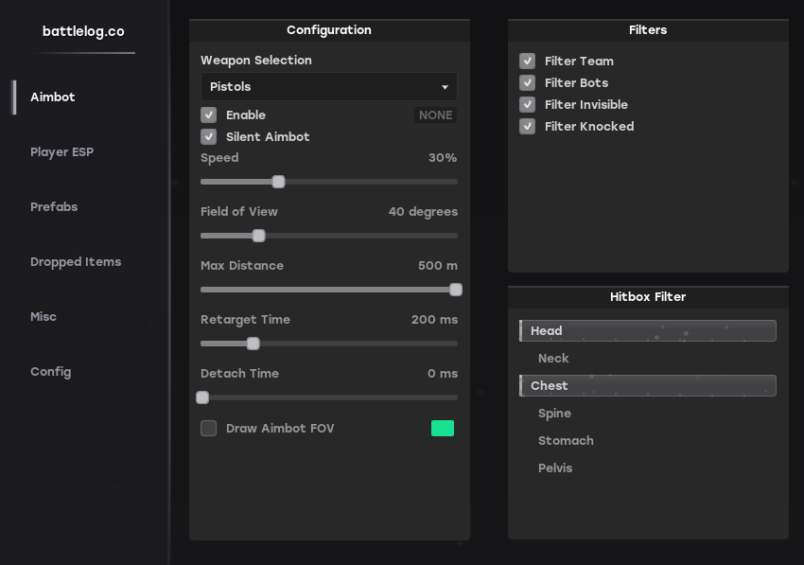
Task: Select the Aimbot sidebar tab
Action: tap(53, 97)
